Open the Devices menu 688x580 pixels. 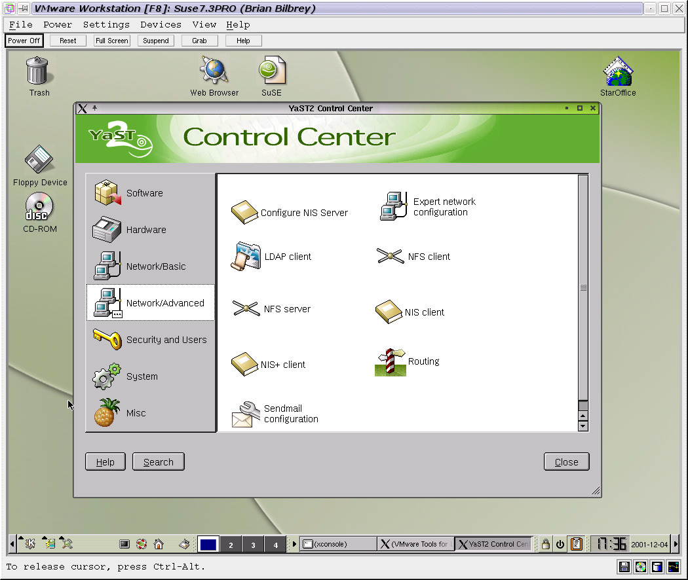pos(161,24)
